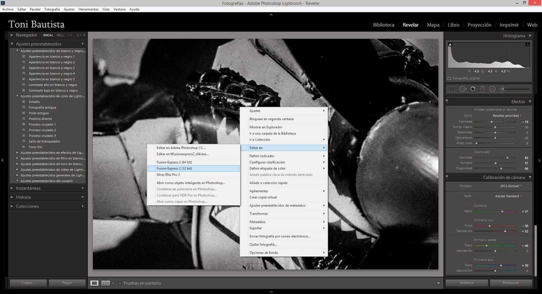Select Apariencia en blanco y negro 3 preset
The image size is (542, 294).
click(x=51, y=68)
